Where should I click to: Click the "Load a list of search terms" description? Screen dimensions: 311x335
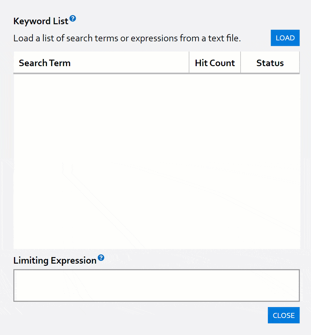pos(127,38)
